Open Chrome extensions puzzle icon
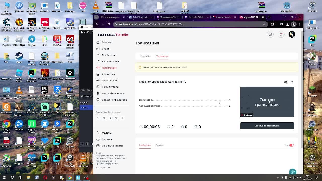This screenshot has width=322, height=181. [272, 24]
